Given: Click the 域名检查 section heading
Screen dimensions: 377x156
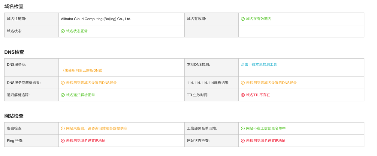Looking at the screenshot, I should point(14,6).
